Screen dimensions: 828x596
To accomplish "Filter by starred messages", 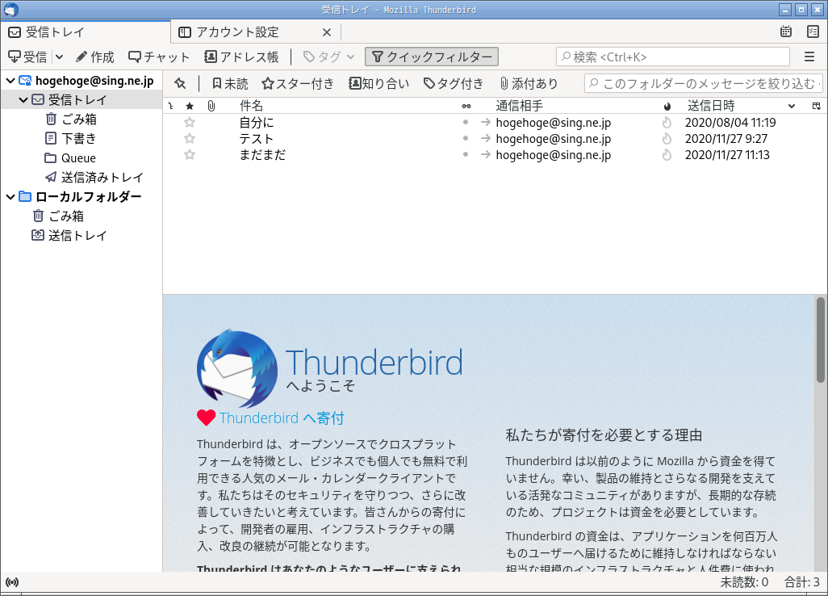I will tap(299, 83).
